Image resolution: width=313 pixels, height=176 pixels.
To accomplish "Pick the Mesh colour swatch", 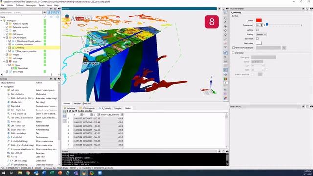I will [259, 43].
